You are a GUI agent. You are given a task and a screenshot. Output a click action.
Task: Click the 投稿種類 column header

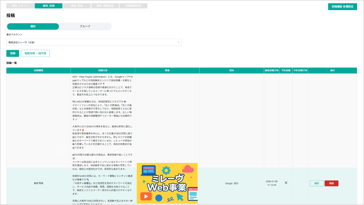pyautogui.click(x=38, y=70)
